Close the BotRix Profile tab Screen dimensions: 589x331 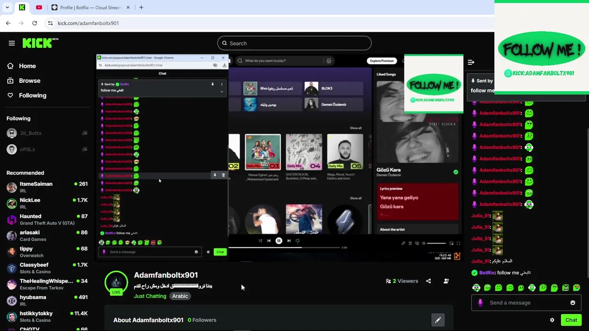[128, 7]
